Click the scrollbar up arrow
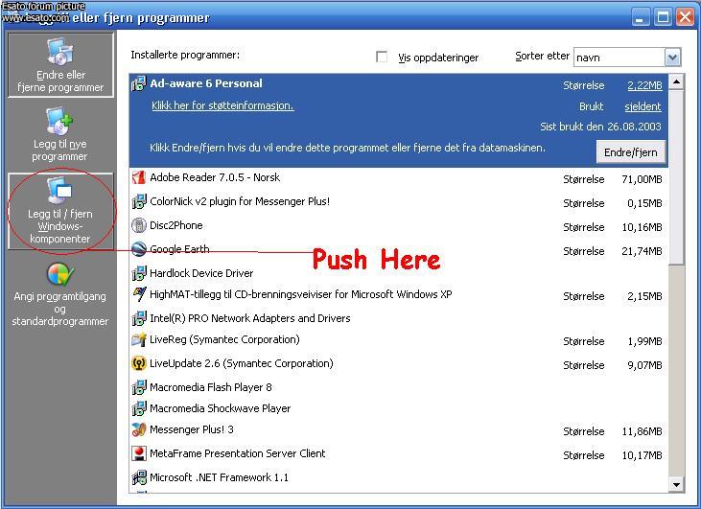 pos(676,82)
